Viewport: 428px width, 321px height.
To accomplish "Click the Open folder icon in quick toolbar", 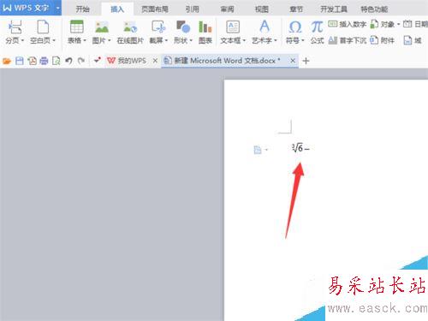I will click(7, 61).
